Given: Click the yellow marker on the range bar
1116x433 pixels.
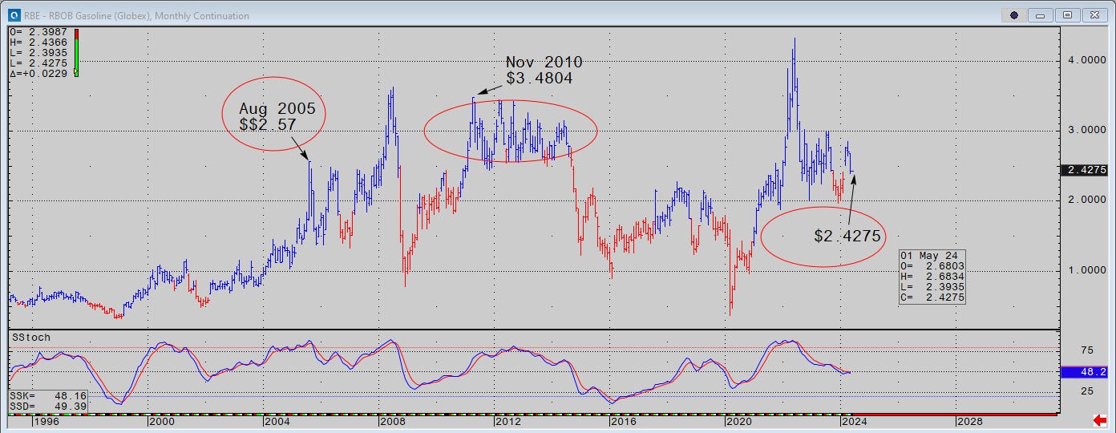Looking at the screenshot, I should tap(75, 72).
